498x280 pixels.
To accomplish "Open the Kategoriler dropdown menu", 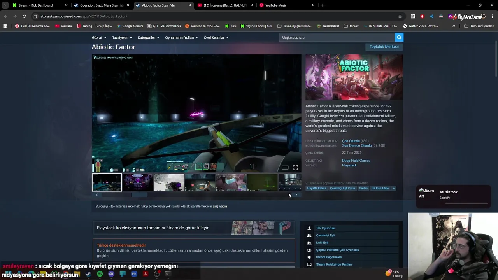I will click(149, 37).
